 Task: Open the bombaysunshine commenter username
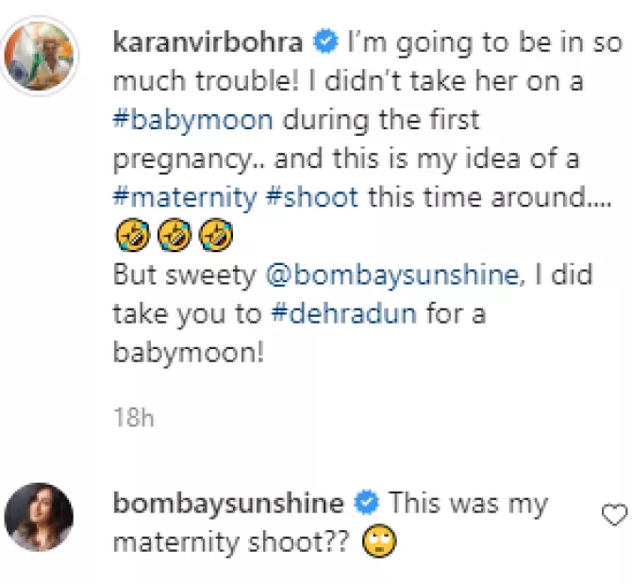227,503
